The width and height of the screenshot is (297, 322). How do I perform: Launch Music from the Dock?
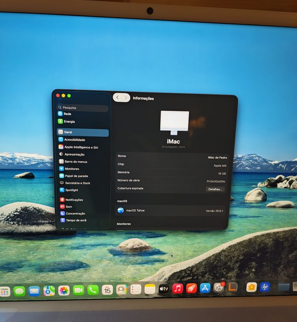[178, 288]
